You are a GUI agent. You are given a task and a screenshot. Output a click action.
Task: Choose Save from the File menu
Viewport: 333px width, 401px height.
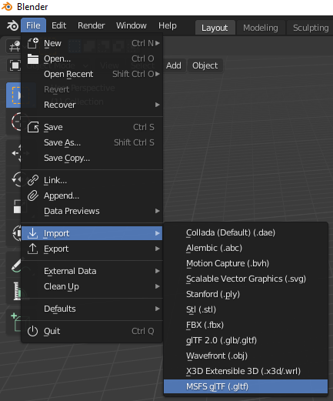92,127
